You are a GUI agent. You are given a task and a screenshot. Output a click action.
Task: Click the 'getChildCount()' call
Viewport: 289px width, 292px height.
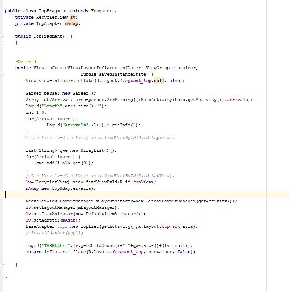click(100, 245)
